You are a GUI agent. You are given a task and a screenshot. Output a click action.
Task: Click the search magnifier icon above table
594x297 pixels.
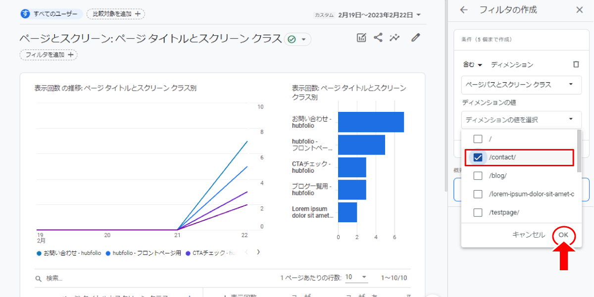[x=38, y=279]
